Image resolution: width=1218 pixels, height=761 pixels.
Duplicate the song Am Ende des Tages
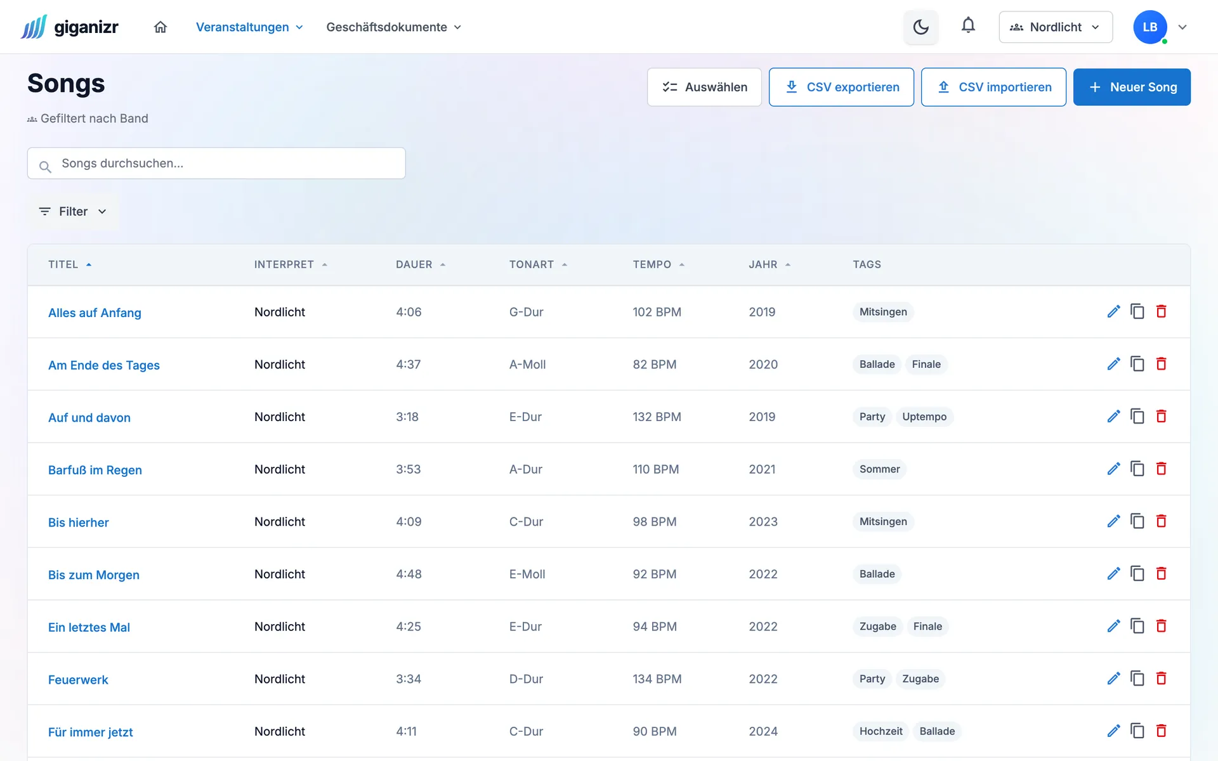coord(1137,364)
